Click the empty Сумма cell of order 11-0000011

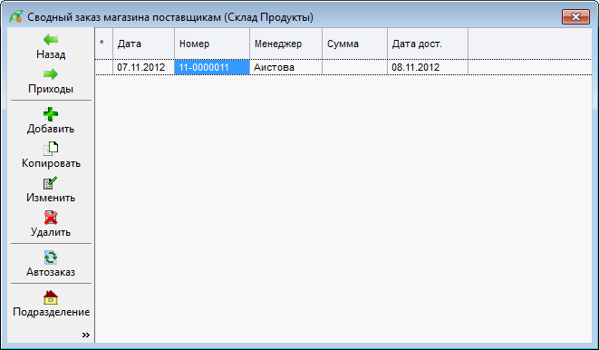tap(355, 67)
